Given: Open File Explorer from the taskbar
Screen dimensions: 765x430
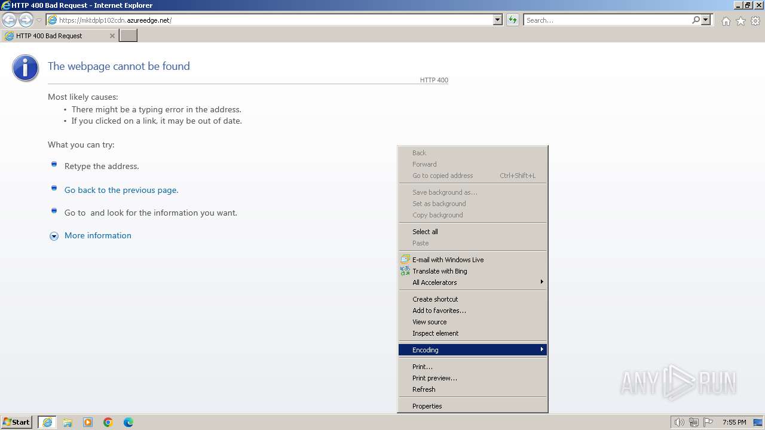Looking at the screenshot, I should click(68, 422).
